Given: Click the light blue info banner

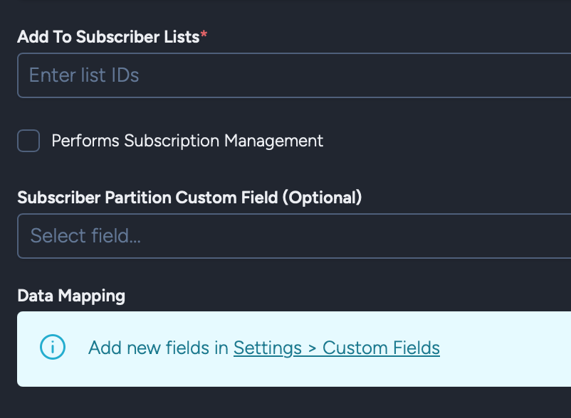Looking at the screenshot, I should (285, 348).
